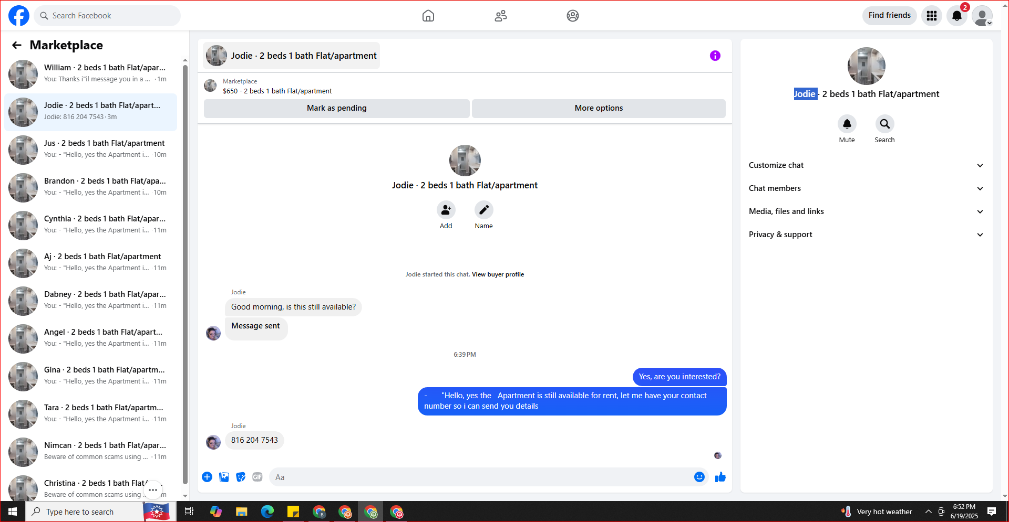
Task: Click the listing thumbnail in right panel
Action: pos(867,66)
